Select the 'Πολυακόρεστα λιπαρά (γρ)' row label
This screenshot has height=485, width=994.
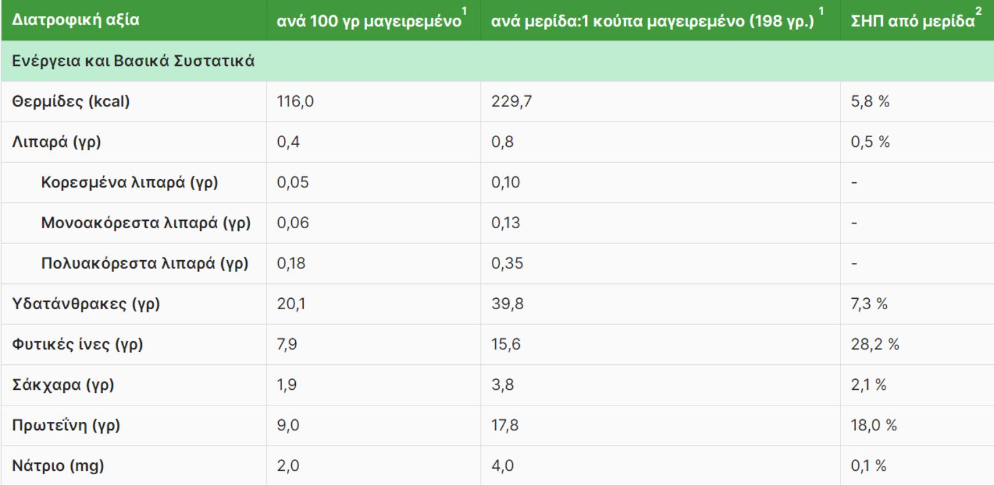pyautogui.click(x=145, y=263)
